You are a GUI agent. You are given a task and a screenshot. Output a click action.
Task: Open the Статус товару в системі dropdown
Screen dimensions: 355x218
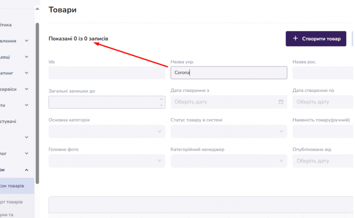click(229, 131)
